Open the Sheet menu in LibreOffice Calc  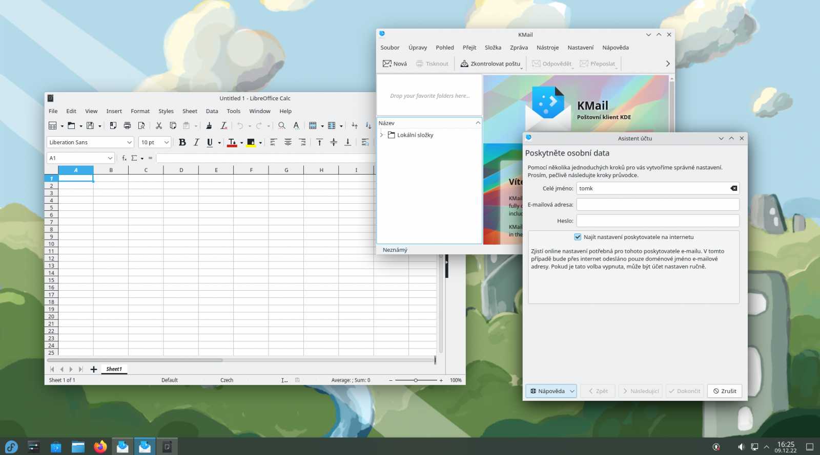(x=190, y=111)
